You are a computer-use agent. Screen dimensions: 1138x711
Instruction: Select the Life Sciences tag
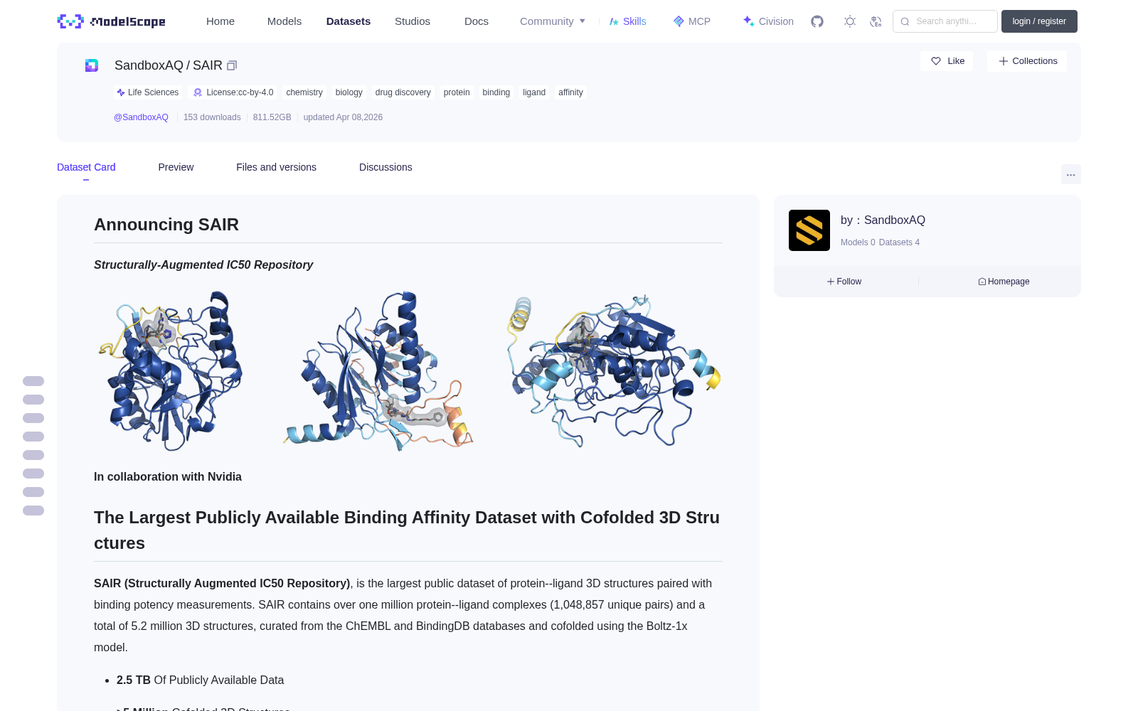pyautogui.click(x=148, y=92)
